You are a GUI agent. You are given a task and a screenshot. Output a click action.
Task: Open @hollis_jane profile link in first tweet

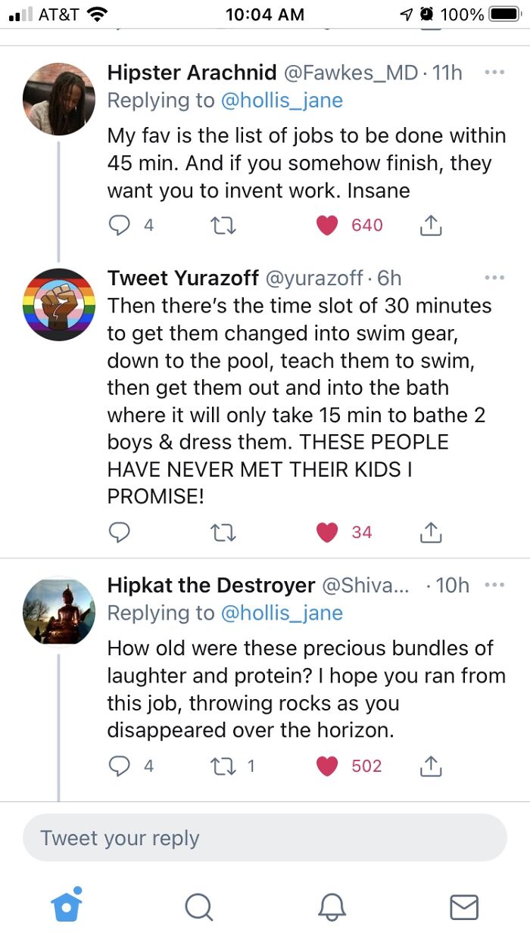click(x=282, y=100)
